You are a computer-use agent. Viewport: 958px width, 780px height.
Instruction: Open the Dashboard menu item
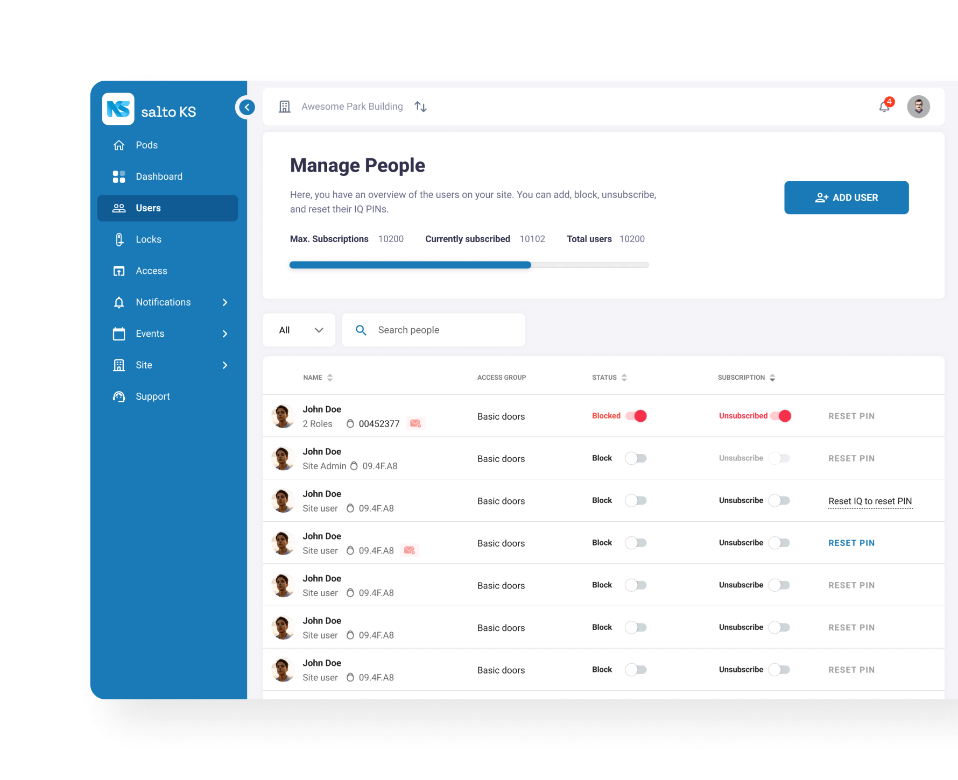[x=159, y=176]
